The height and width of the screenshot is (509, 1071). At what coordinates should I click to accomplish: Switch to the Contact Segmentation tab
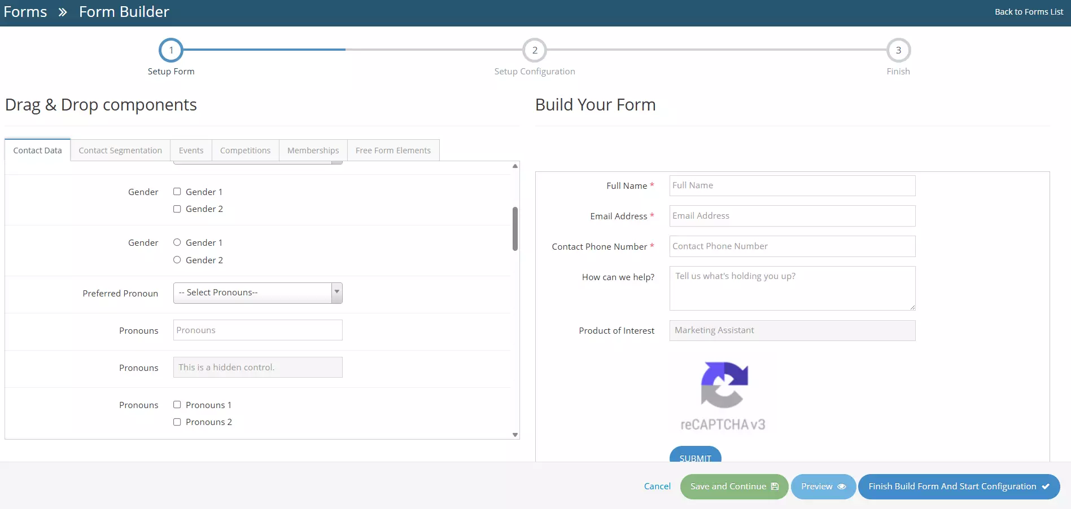pyautogui.click(x=120, y=150)
